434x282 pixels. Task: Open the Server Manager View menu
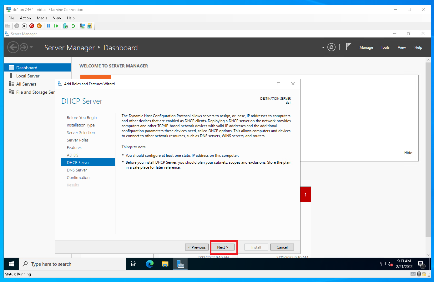(402, 47)
